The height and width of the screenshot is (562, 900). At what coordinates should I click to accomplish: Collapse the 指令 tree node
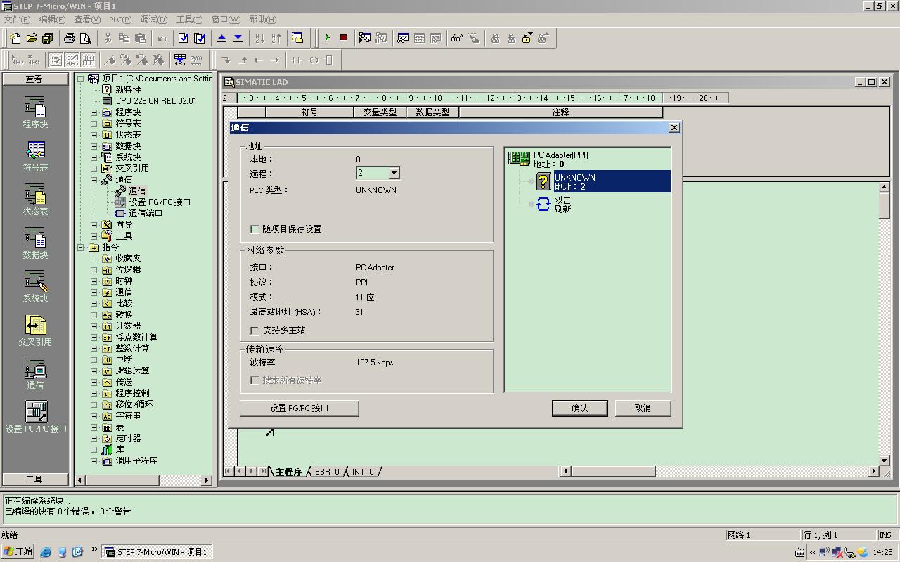tap(81, 247)
